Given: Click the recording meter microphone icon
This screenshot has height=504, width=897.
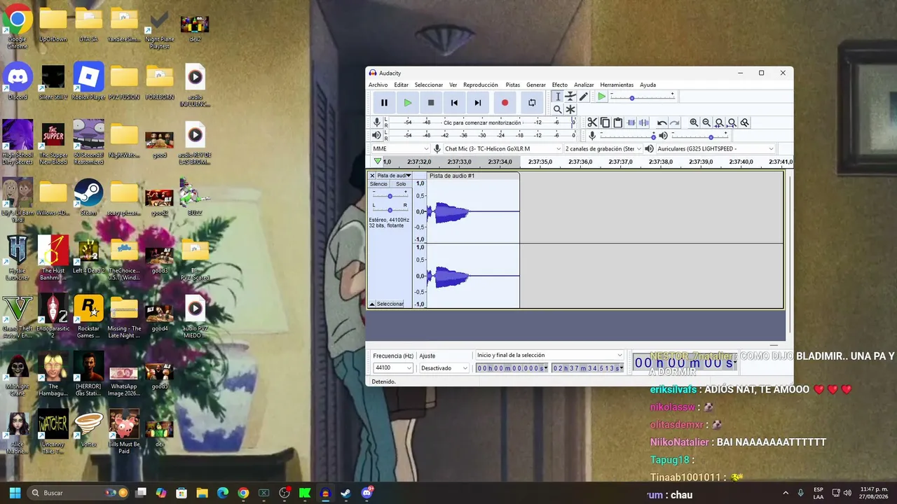Looking at the screenshot, I should click(376, 122).
